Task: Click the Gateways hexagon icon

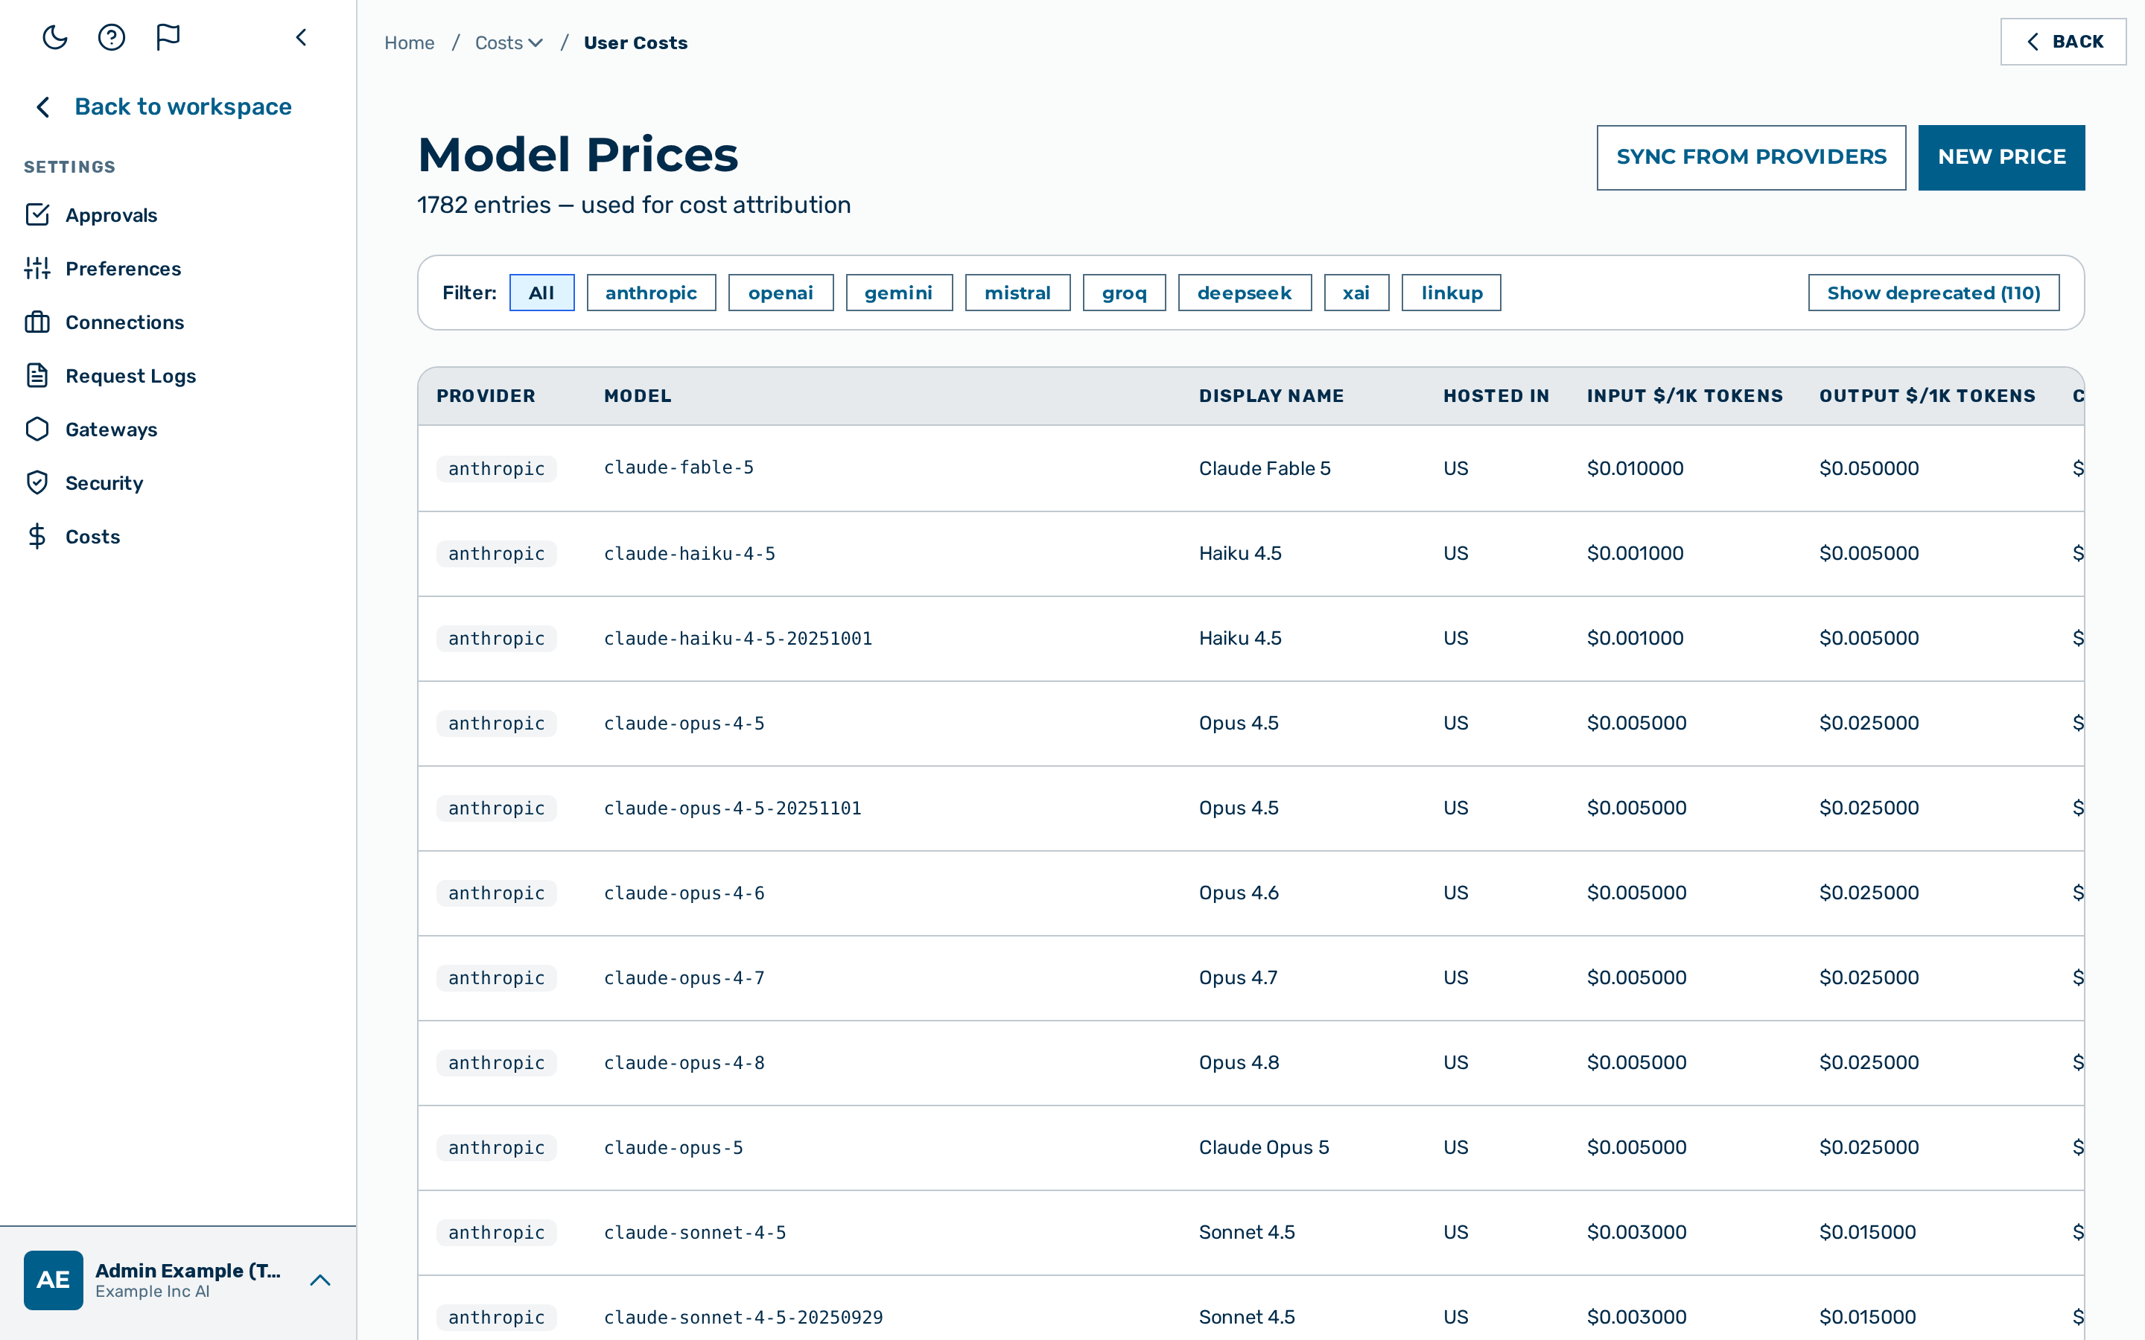Action: (x=37, y=429)
